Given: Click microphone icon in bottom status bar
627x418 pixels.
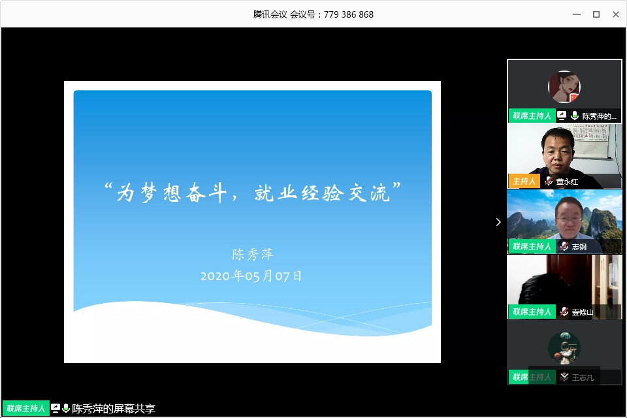Looking at the screenshot, I should click(66, 409).
